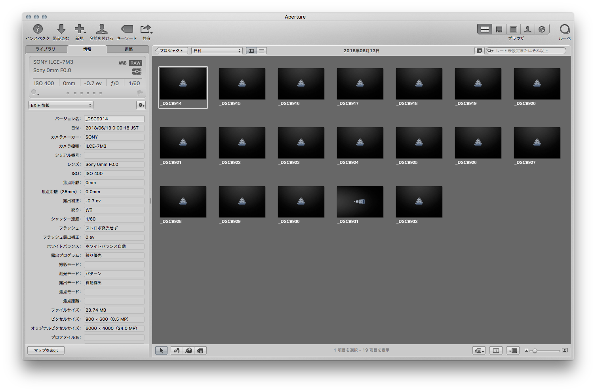Mark the photo rejected with the X
This screenshot has height=392, width=596.
(x=68, y=93)
